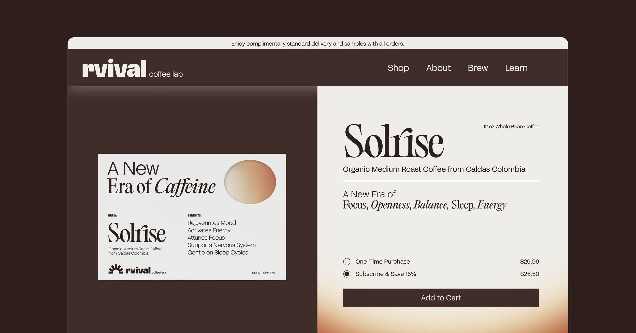Image resolution: width=636 pixels, height=333 pixels.
Task: Click the sunburst icon on the product card
Action: [x=116, y=269]
